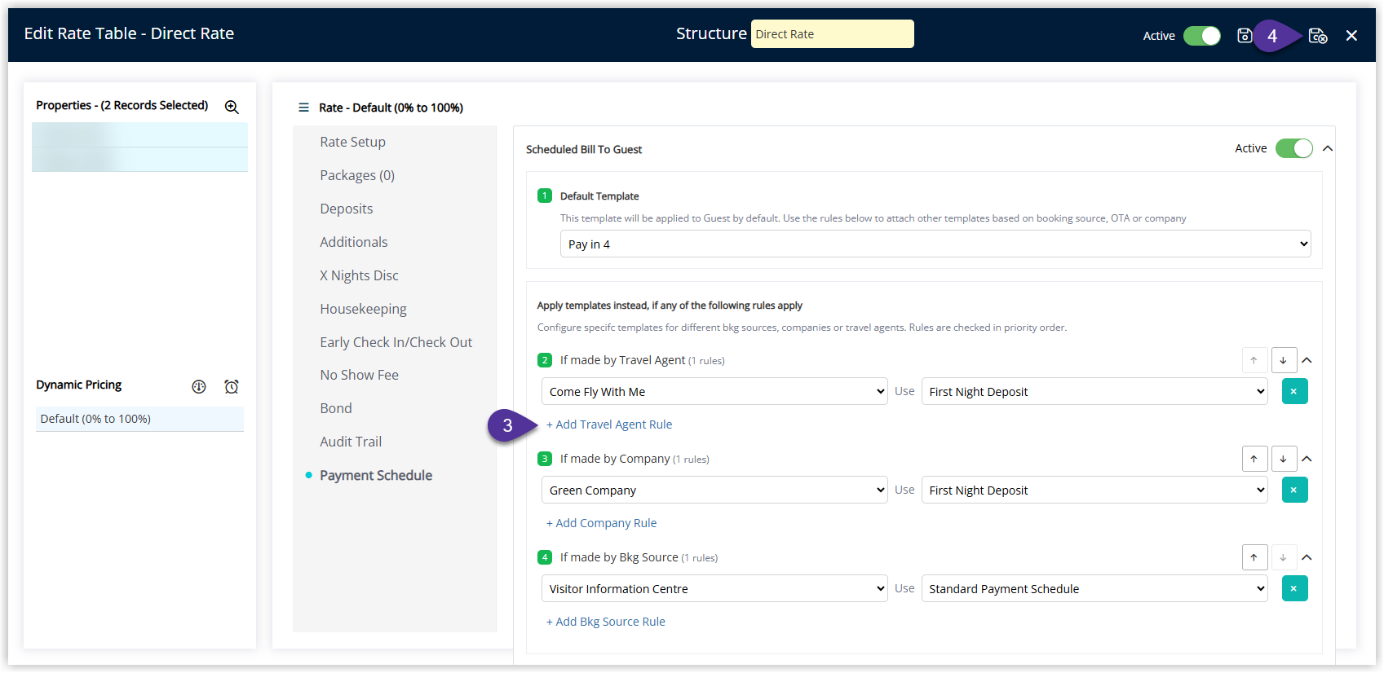Move Travel Agent rule group down

point(1283,360)
